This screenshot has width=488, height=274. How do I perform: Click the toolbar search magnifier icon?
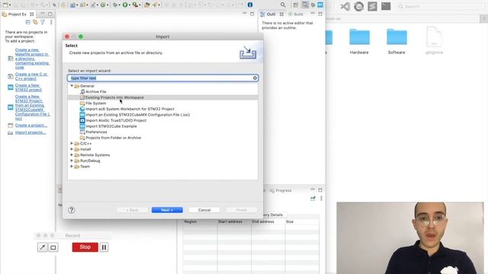[283, 5]
